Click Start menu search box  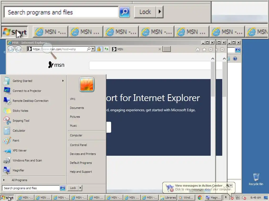tap(31, 188)
